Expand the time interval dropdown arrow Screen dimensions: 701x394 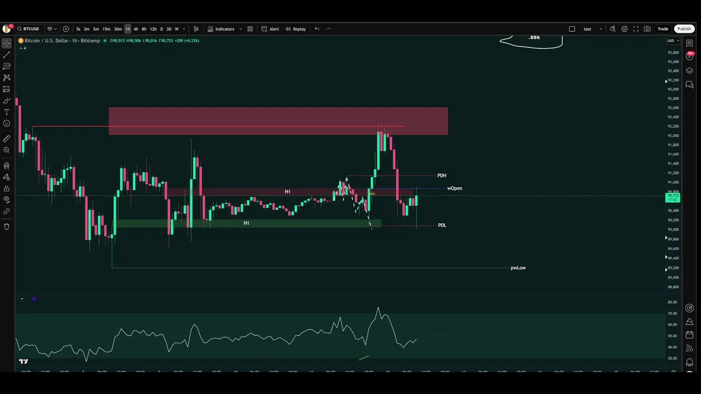click(x=183, y=29)
